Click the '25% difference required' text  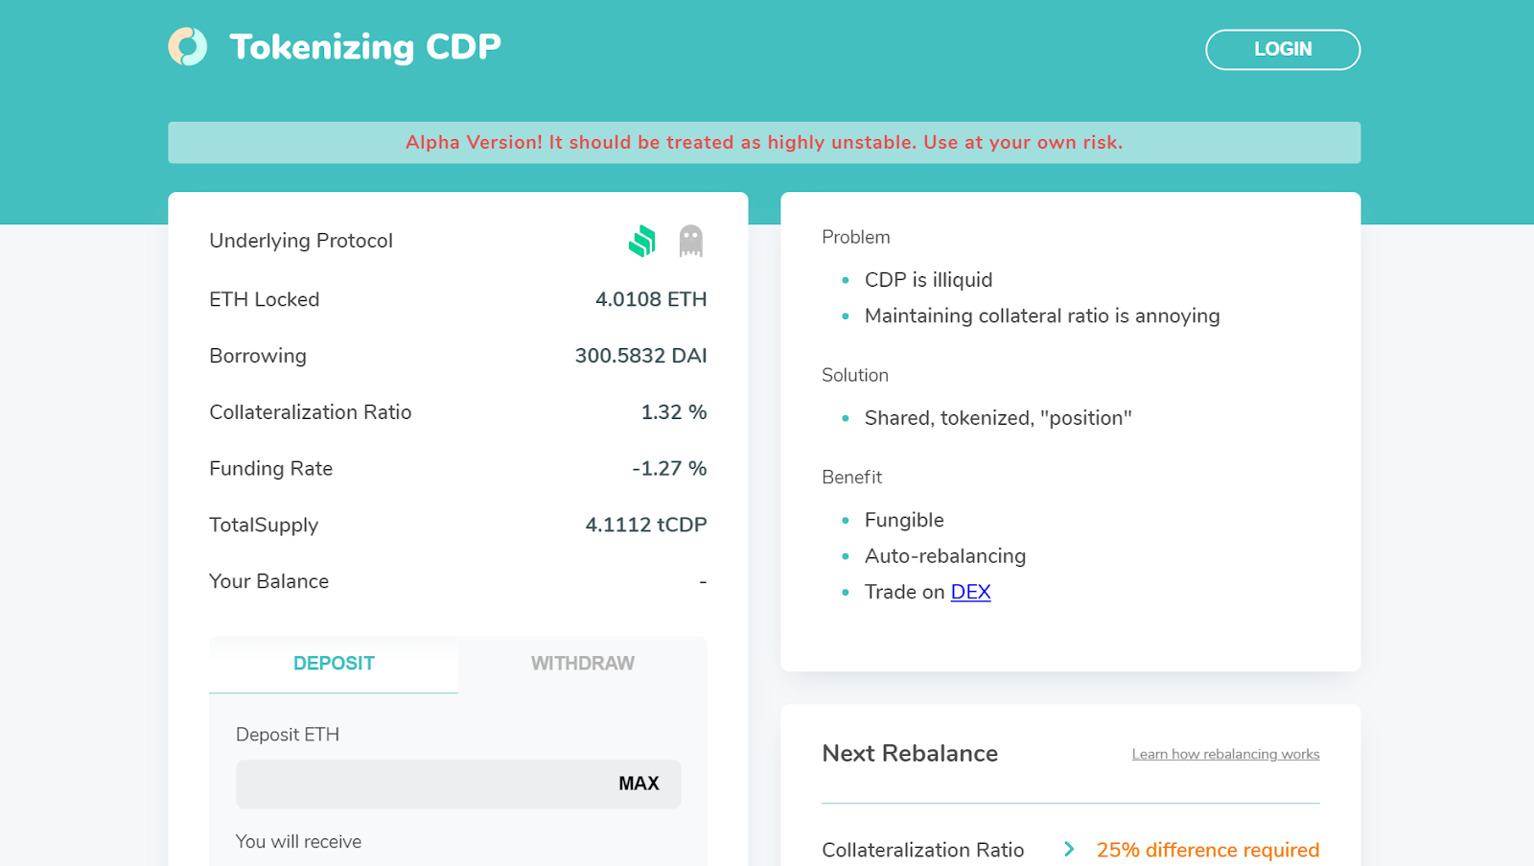1208,851
